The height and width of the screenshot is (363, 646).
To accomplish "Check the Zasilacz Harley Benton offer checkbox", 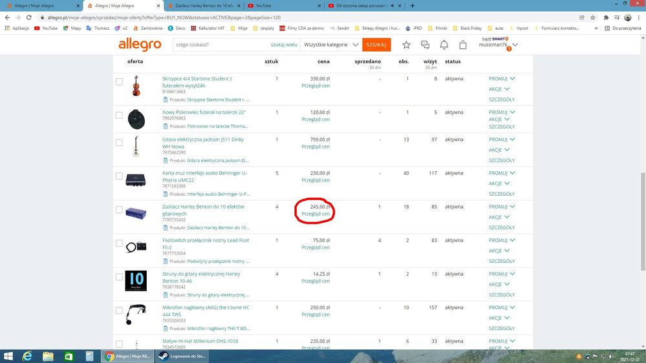I will (119, 210).
